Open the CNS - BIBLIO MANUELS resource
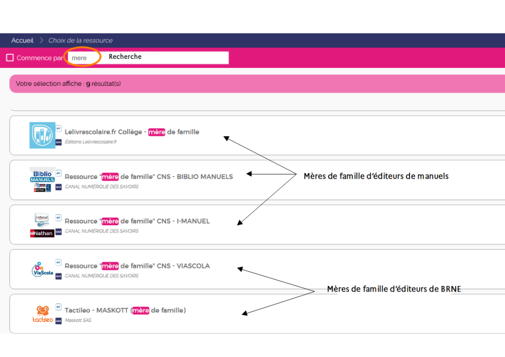The height and width of the screenshot is (357, 505). tap(148, 176)
